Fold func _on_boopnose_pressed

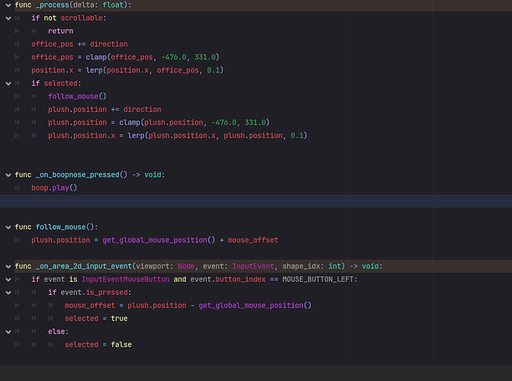point(8,174)
